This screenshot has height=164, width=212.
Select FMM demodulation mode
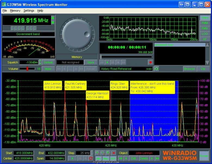205,23
